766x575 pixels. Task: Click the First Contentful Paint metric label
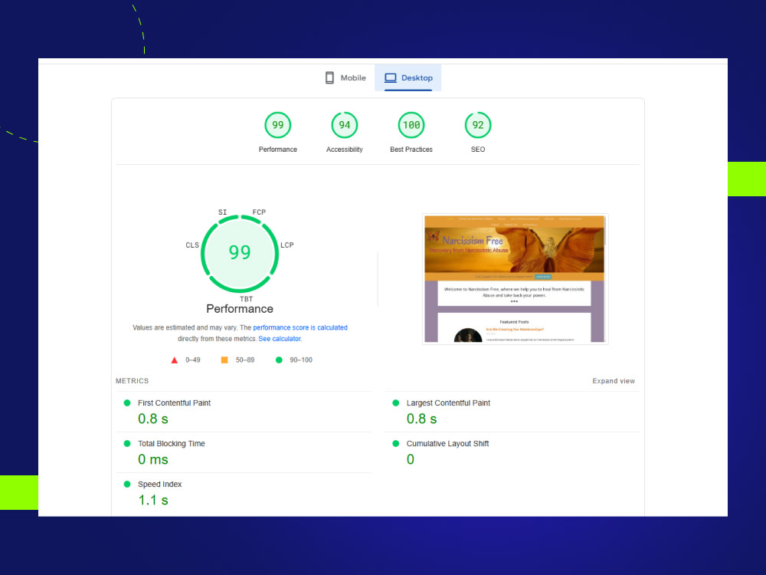point(174,403)
